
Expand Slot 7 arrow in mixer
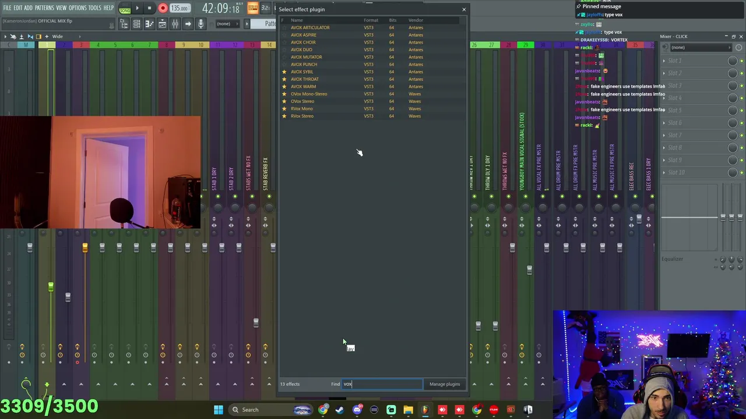click(x=664, y=135)
